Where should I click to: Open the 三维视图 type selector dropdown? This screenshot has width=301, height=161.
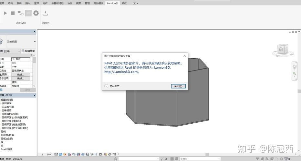(35, 42)
